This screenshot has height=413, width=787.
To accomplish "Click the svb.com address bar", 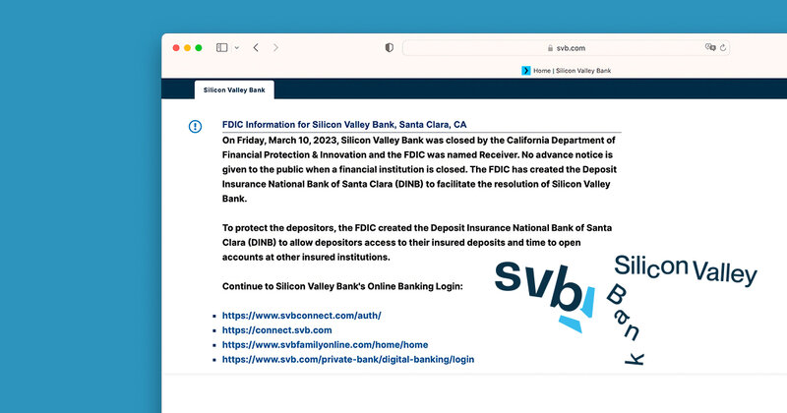I will pos(567,47).
